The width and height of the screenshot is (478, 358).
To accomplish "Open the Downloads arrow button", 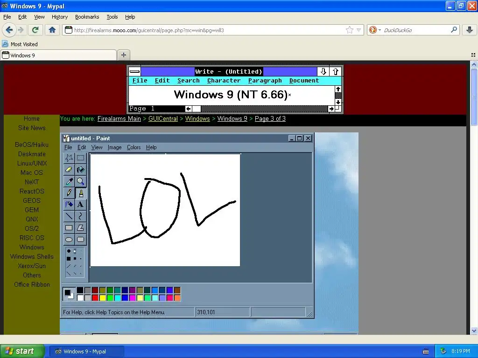I will [470, 30].
